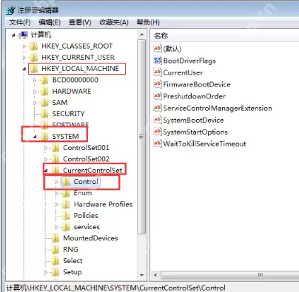The height and width of the screenshot is (292, 299).
Task: Select the WaitToKillServiceTimeout value name
Action: click(204, 143)
